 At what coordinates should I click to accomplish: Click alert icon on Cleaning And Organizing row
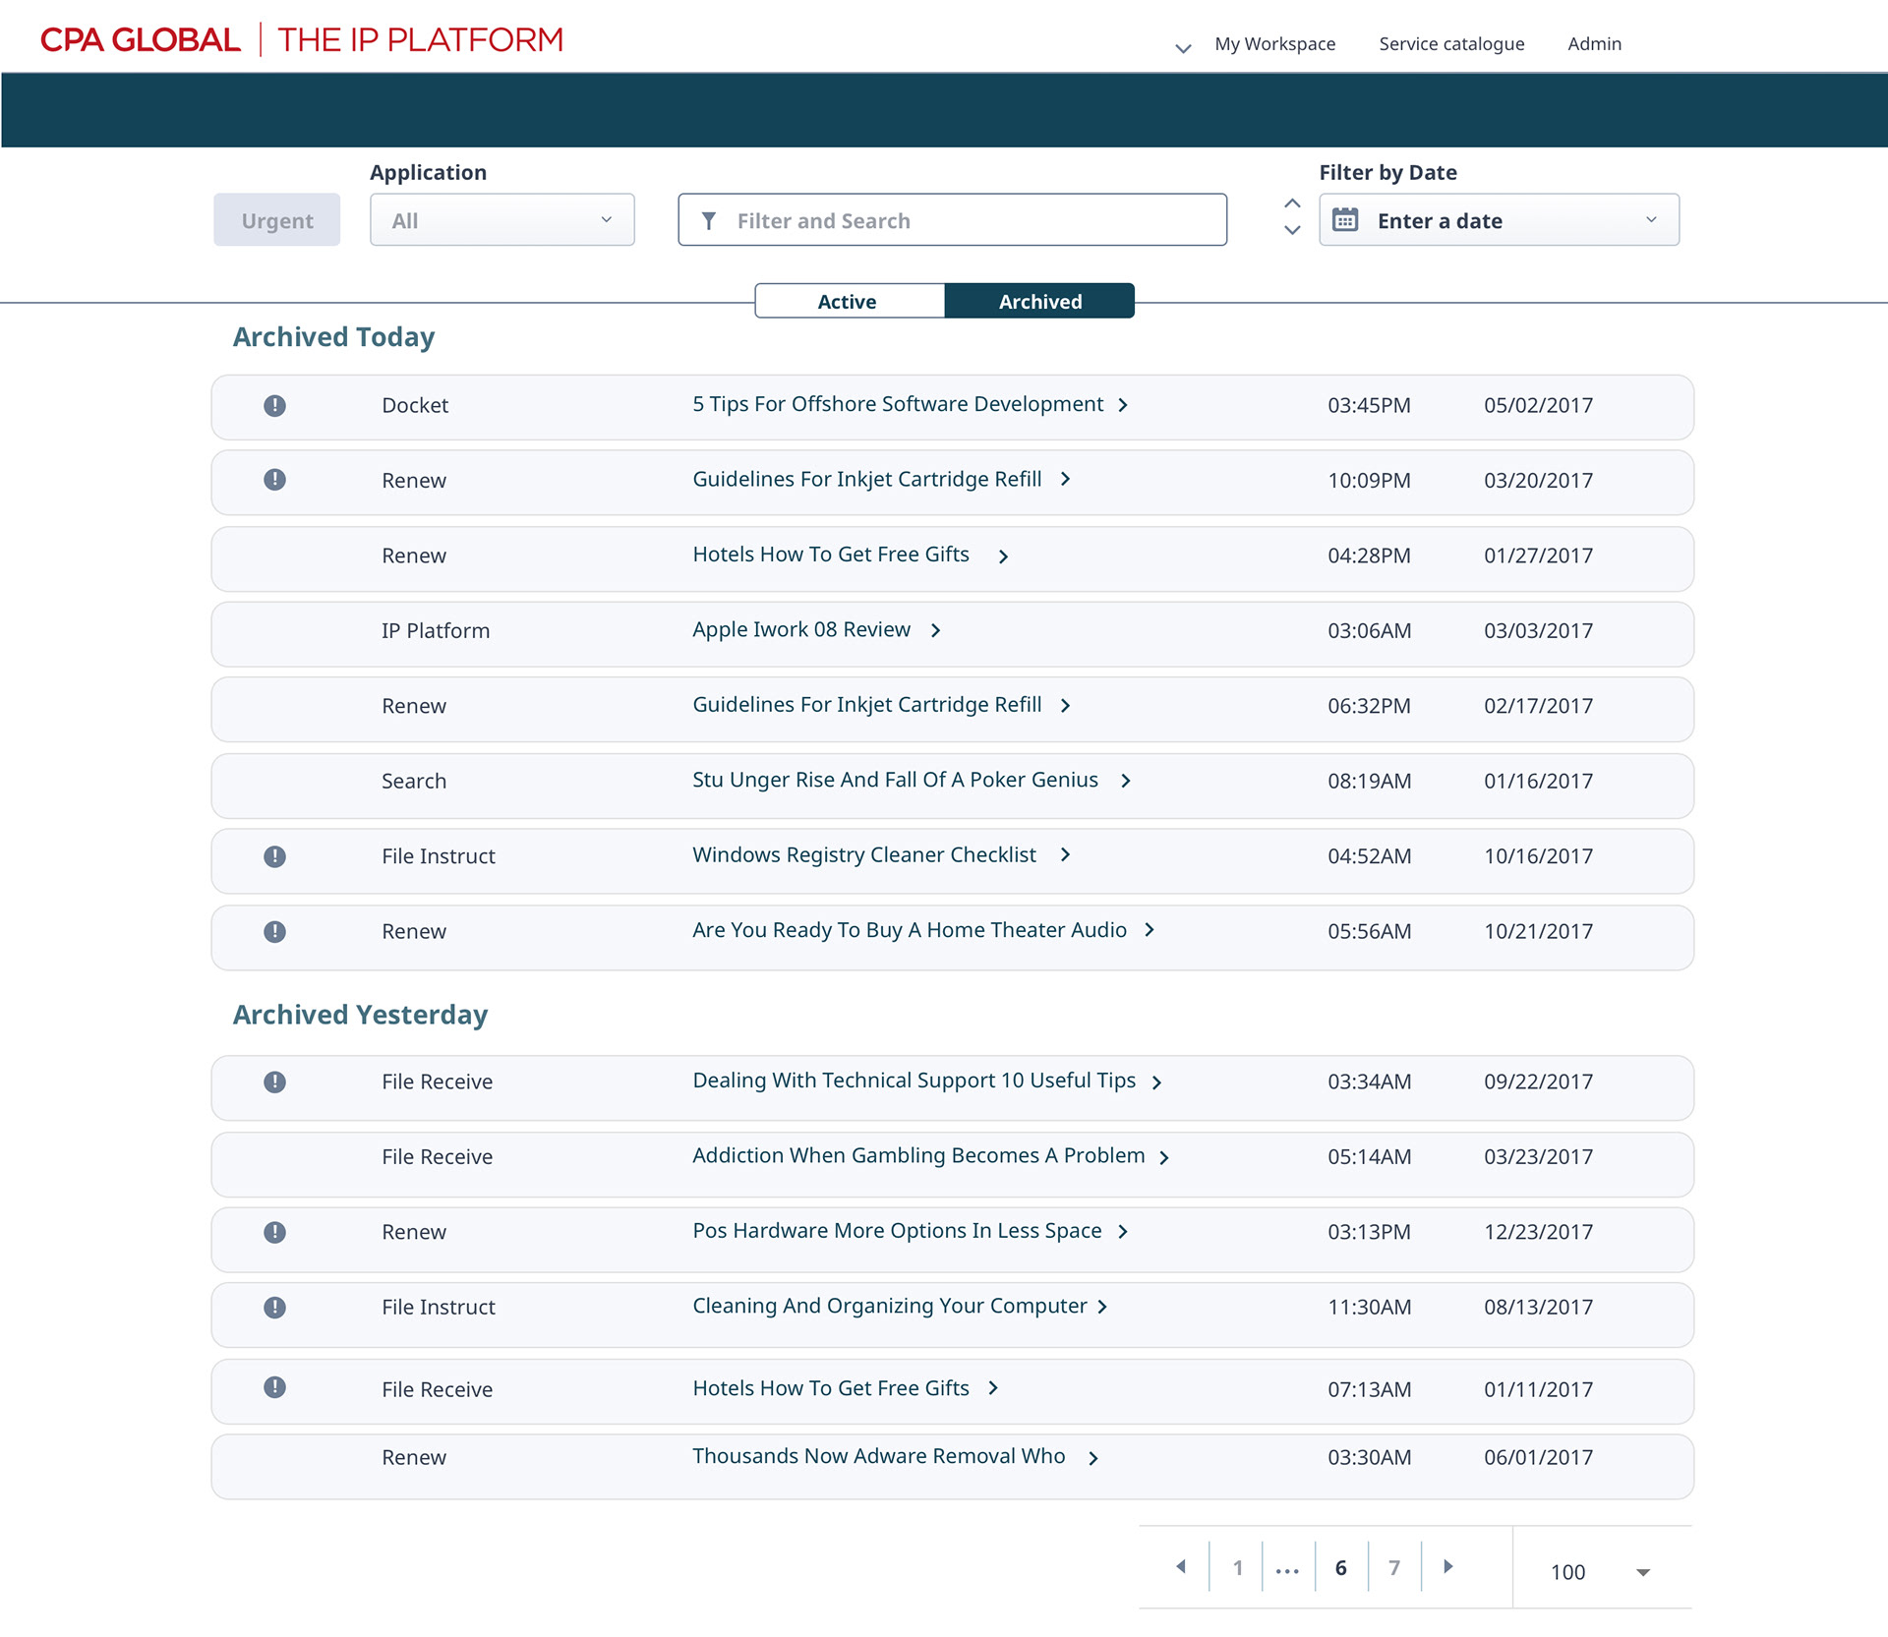tap(274, 1307)
